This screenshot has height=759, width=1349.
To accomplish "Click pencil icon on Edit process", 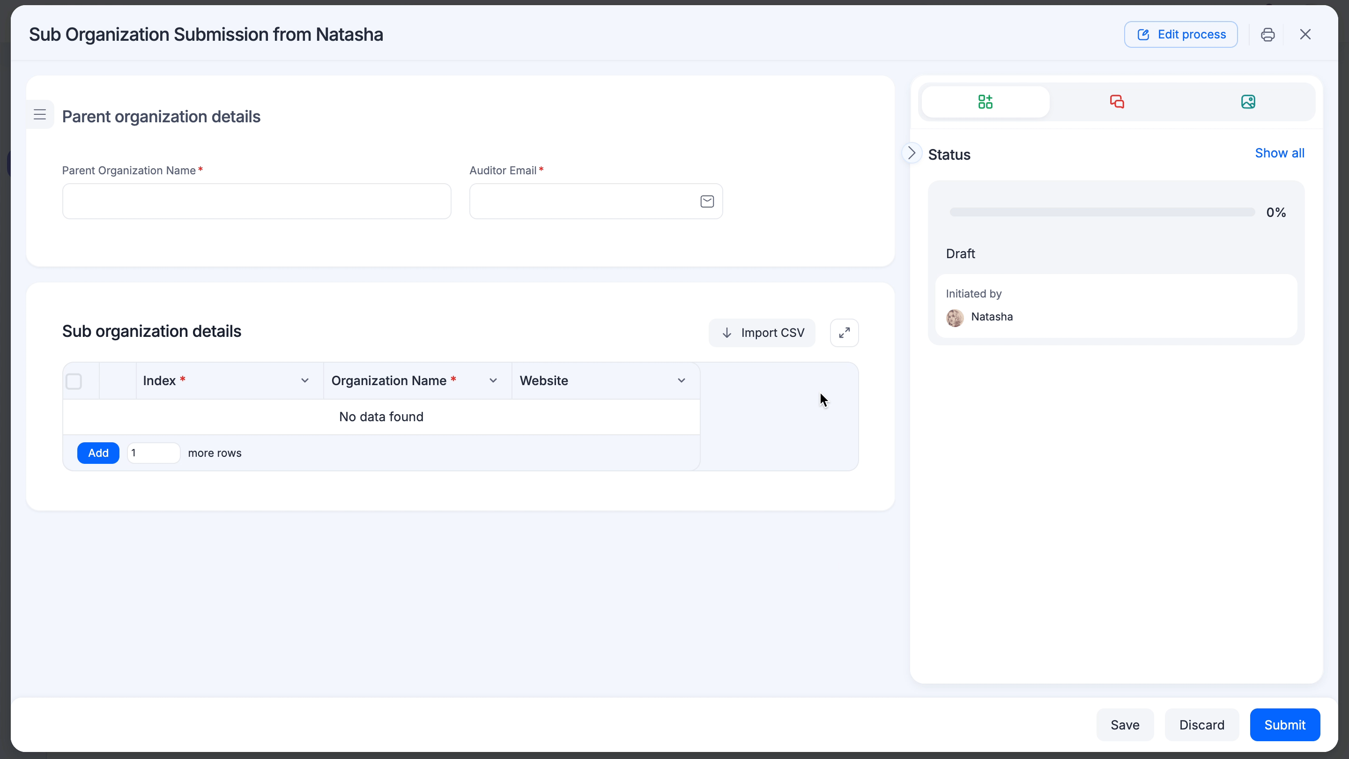I will (1143, 35).
